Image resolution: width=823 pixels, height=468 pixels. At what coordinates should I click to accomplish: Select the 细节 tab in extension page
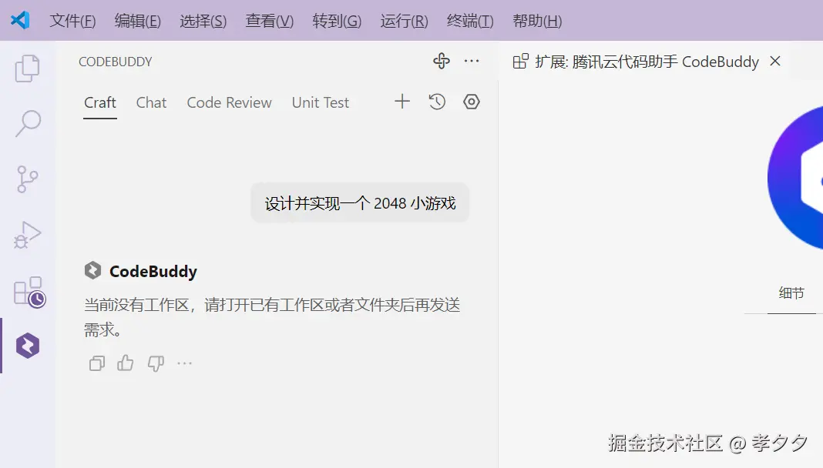[x=791, y=293]
